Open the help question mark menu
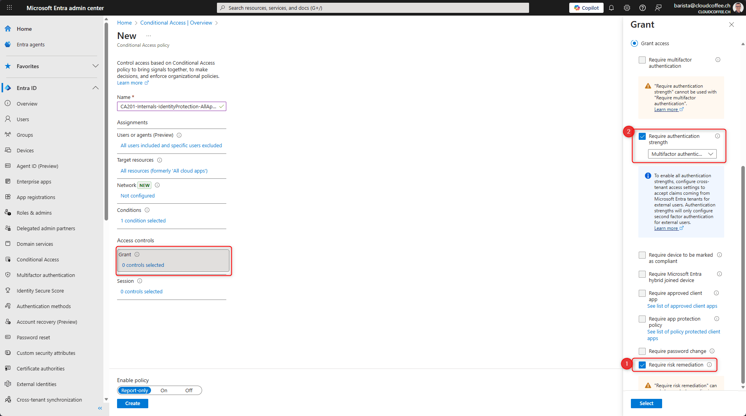This screenshot has height=416, width=746. coord(642,8)
